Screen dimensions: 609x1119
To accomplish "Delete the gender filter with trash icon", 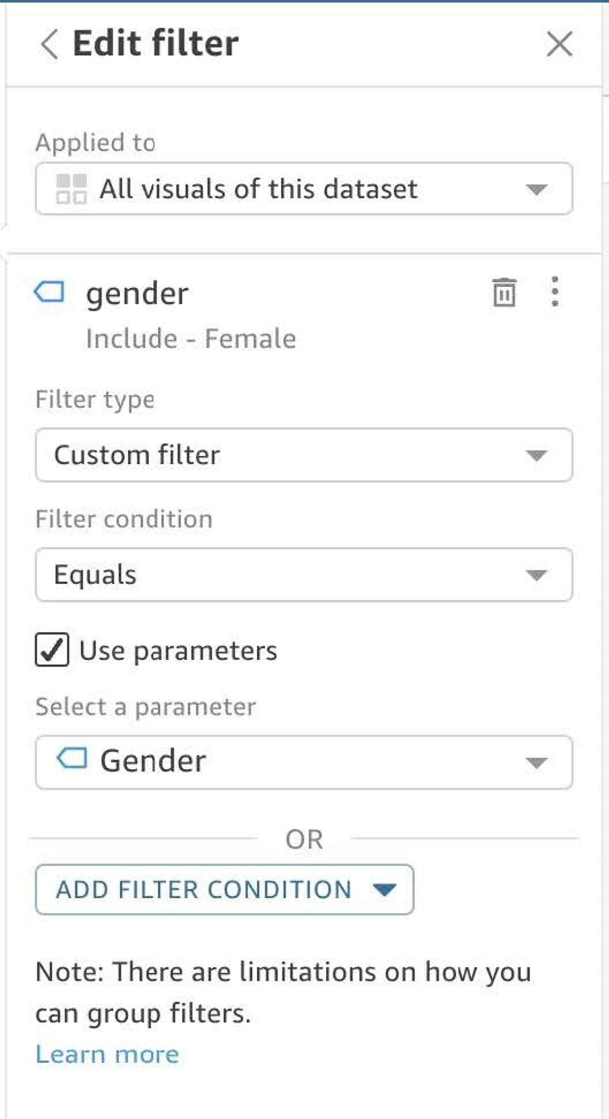I will click(504, 293).
